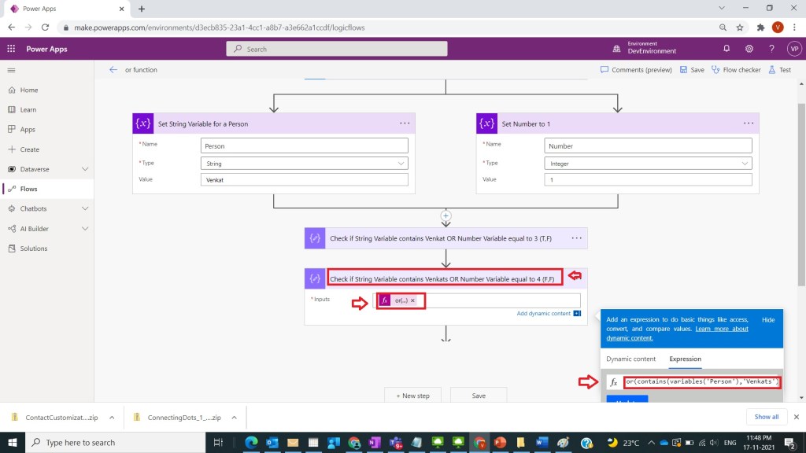806x453 pixels.
Task: Open the settings gear icon
Action: tap(749, 49)
